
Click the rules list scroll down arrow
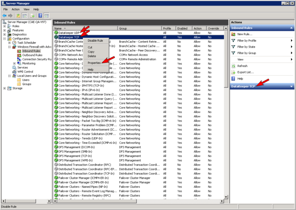point(226,197)
